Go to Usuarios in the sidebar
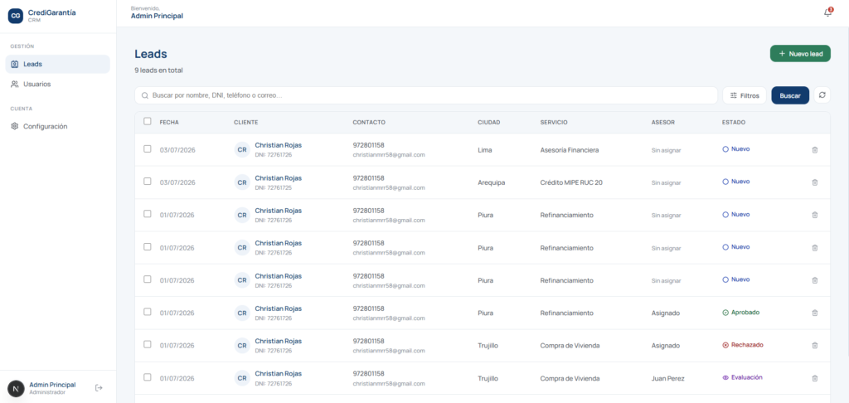849x403 pixels. click(57, 84)
